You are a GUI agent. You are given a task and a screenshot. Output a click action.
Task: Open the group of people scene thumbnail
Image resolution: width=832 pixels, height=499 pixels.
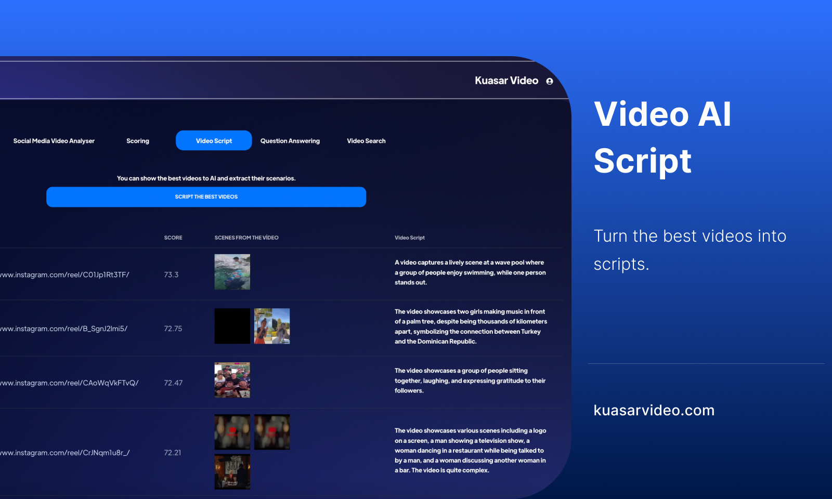(x=232, y=380)
